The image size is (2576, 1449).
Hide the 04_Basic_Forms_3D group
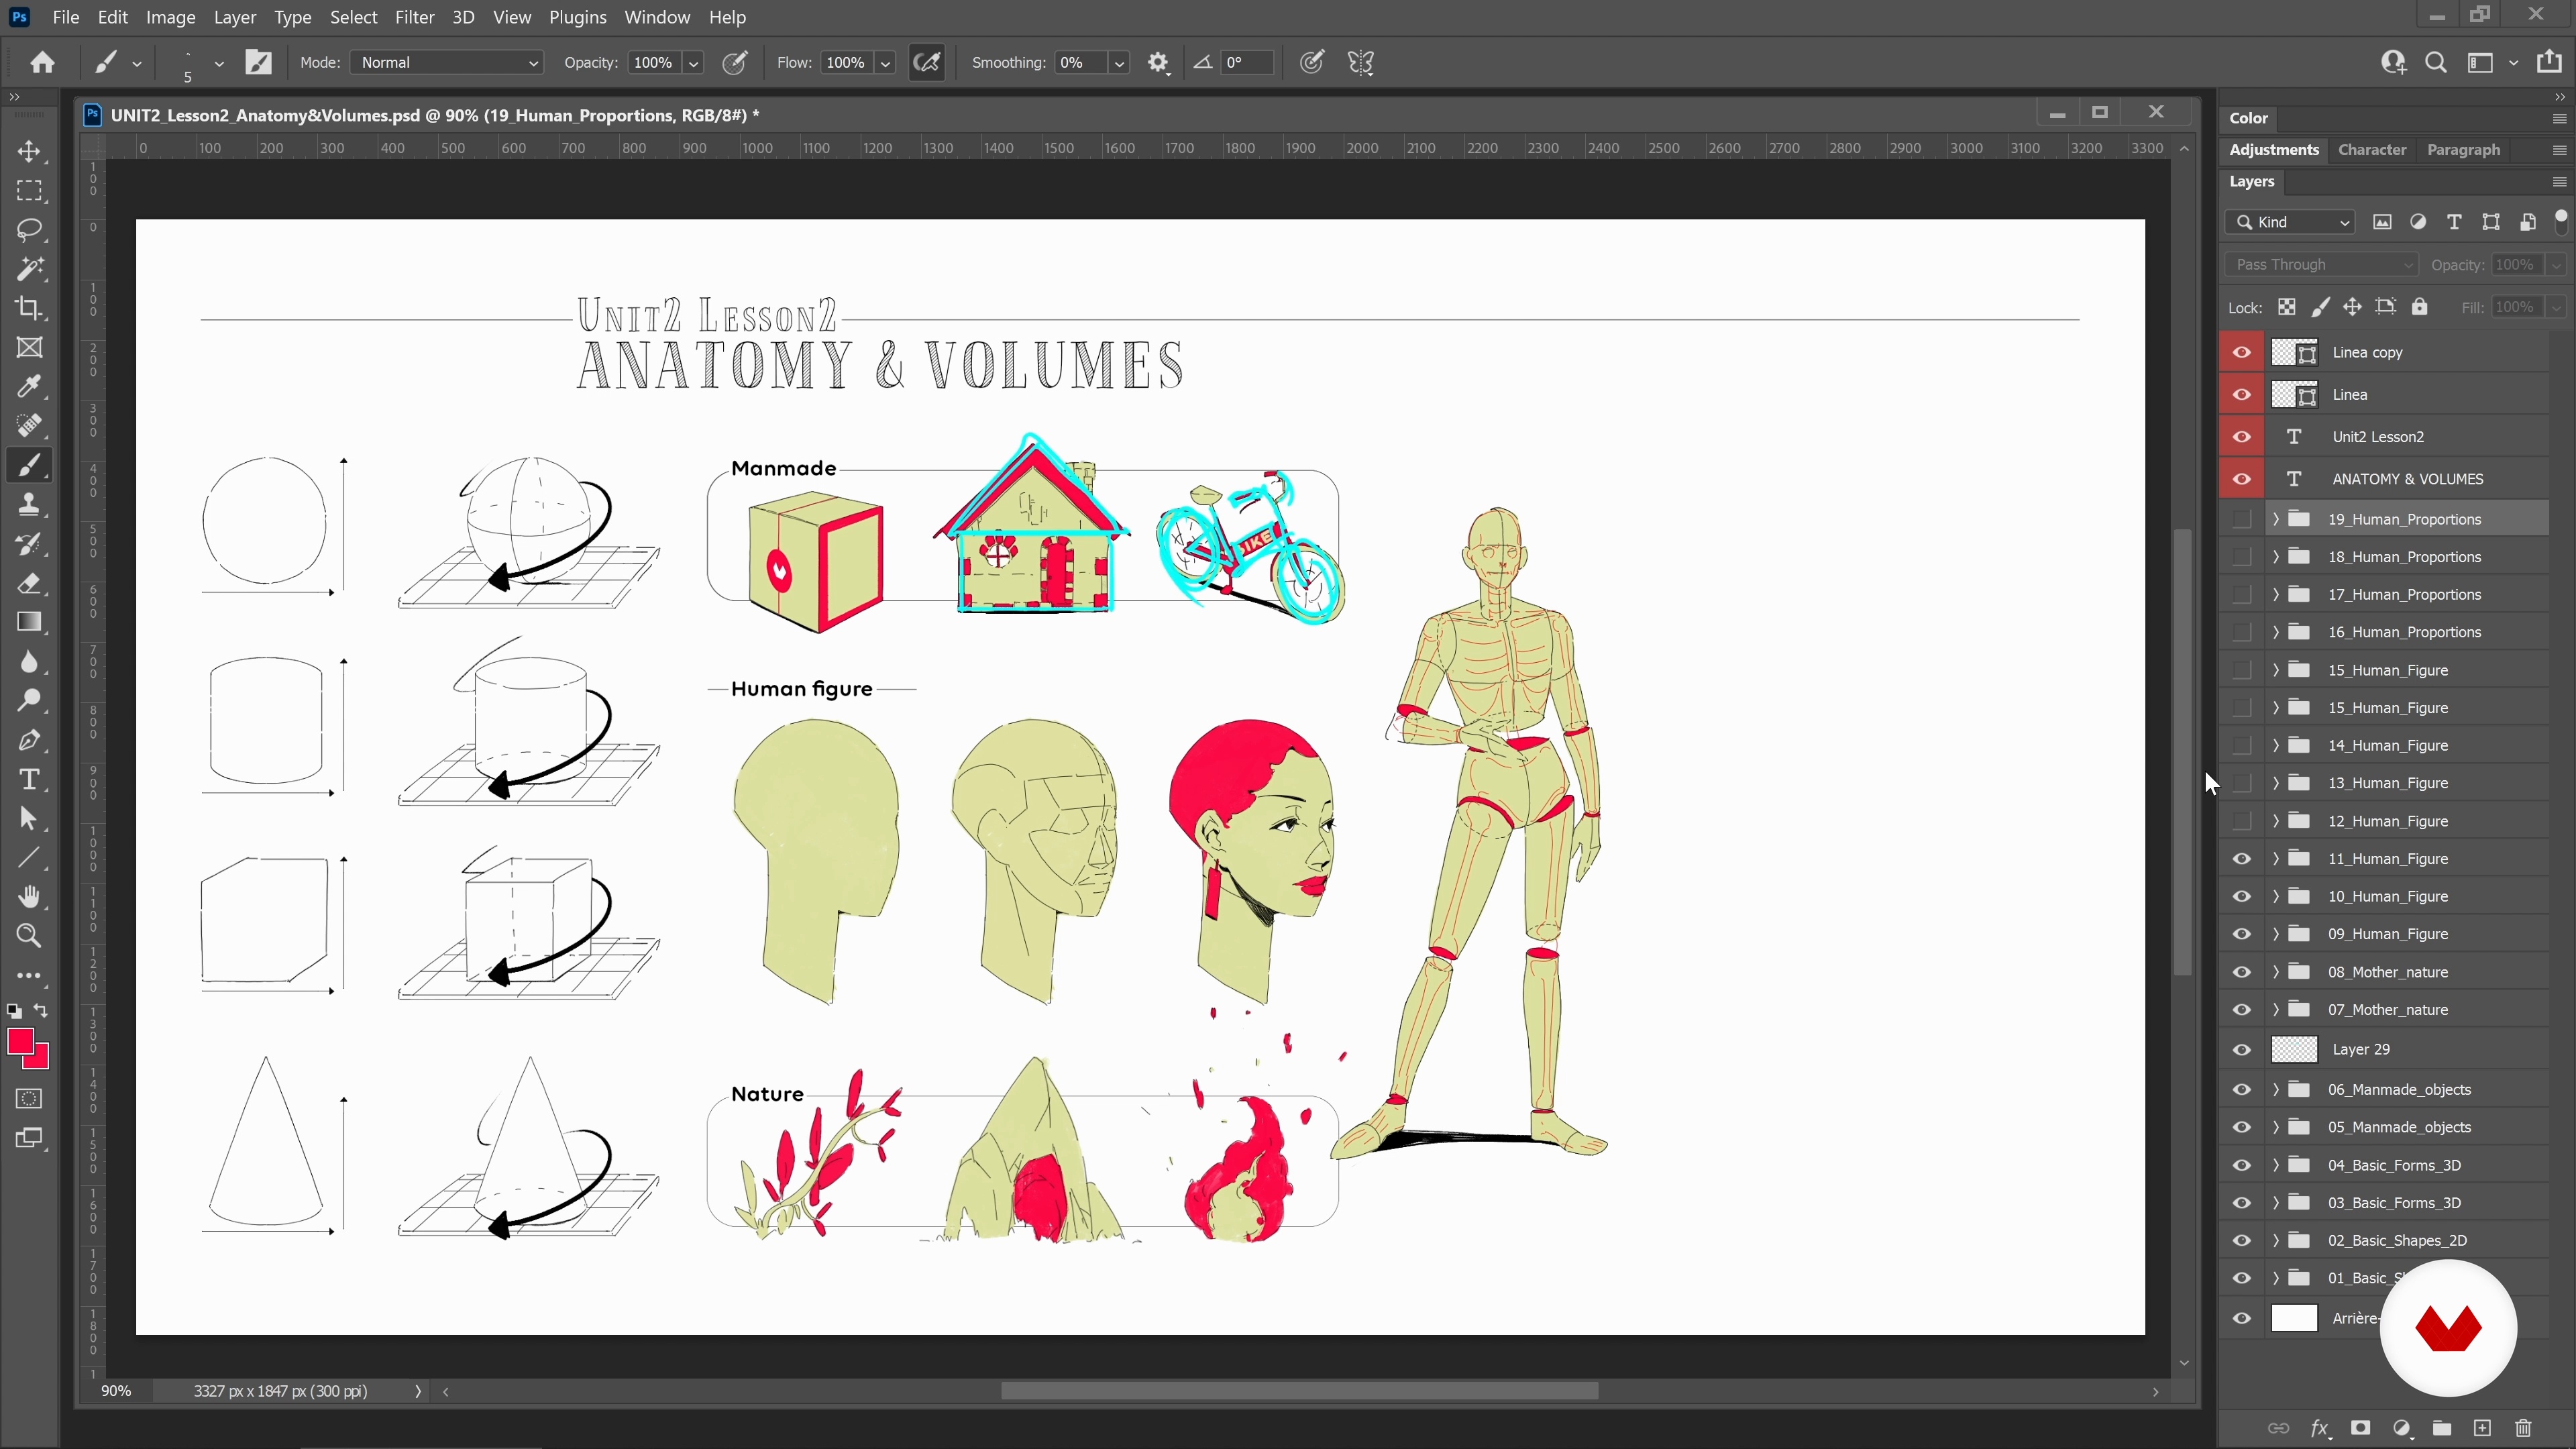tap(2242, 1165)
